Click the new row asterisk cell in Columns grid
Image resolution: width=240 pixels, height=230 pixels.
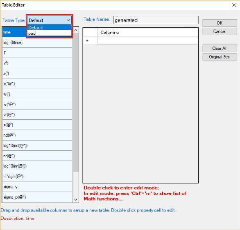click(90, 40)
